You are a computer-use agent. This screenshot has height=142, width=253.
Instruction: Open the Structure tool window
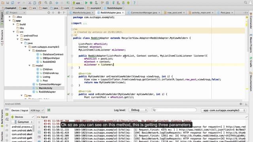[2, 38]
